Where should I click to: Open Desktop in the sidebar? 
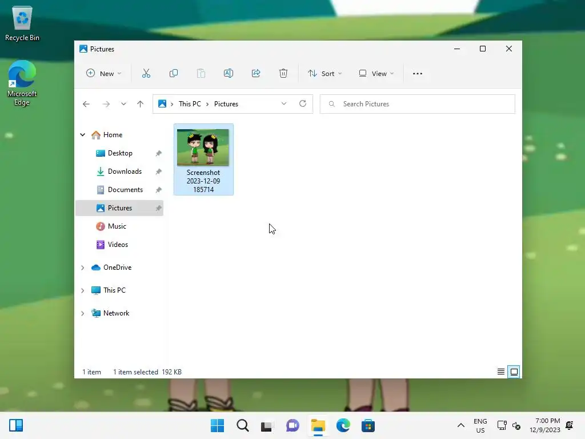coord(120,153)
